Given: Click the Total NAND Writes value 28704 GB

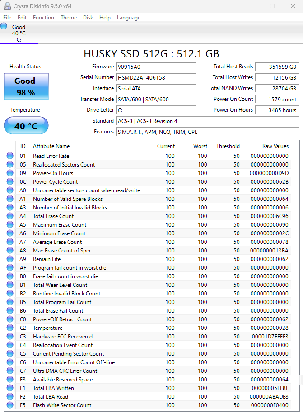Looking at the screenshot, I should [x=277, y=88].
